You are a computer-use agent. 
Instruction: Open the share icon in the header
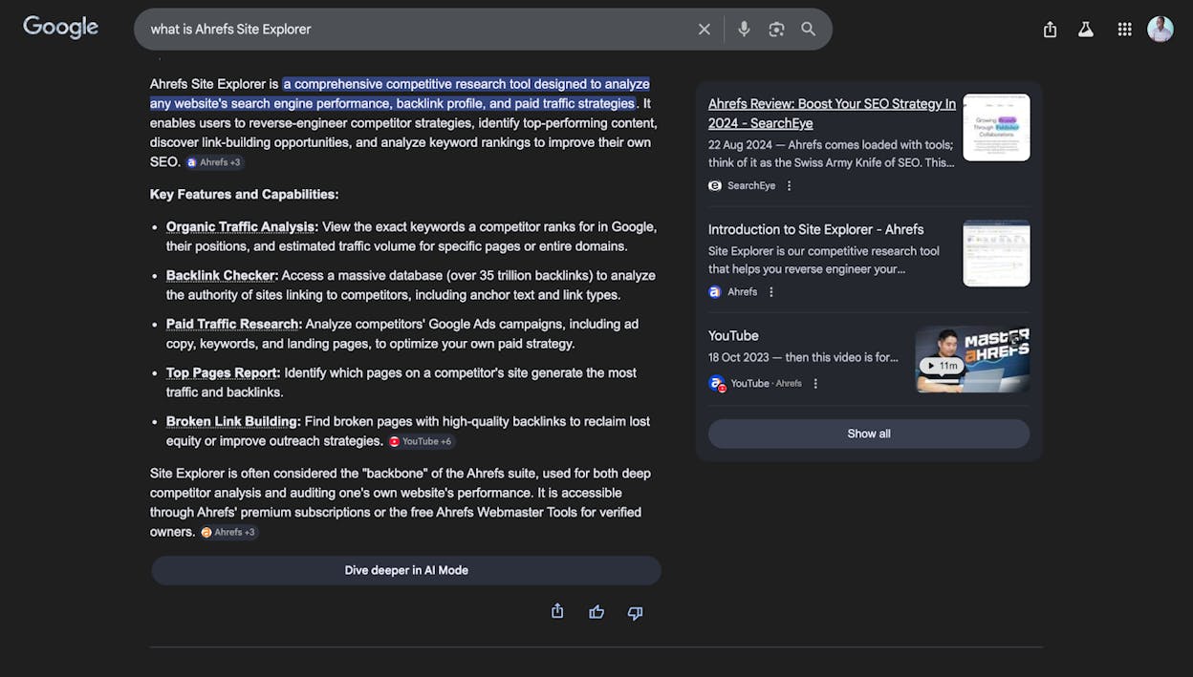(1050, 30)
